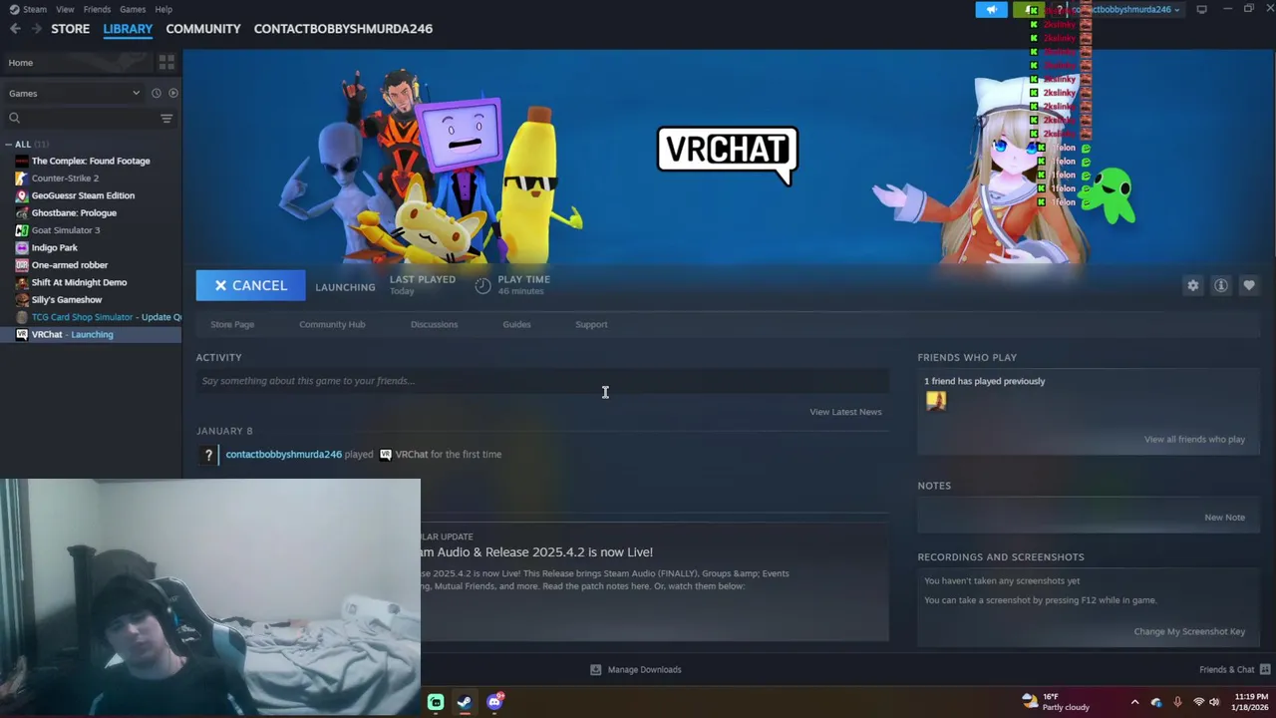
Task: Open the Guides link
Action: point(516,324)
